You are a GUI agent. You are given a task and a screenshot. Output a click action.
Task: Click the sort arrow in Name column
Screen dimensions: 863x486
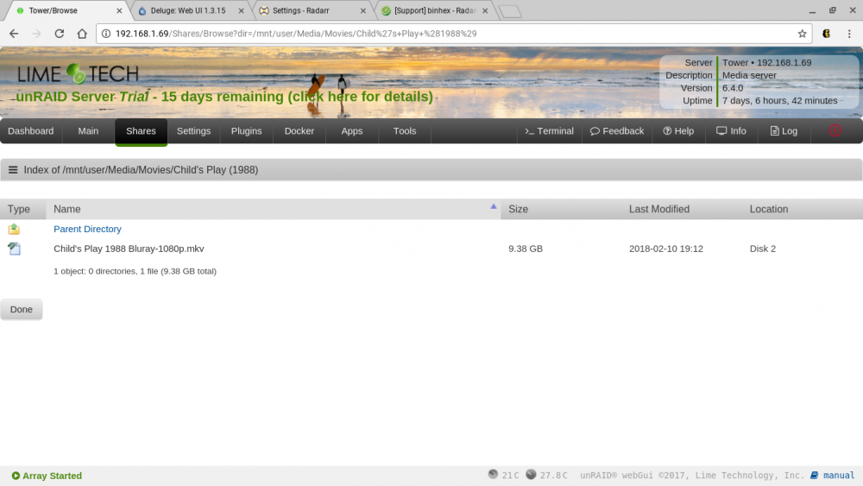click(493, 206)
